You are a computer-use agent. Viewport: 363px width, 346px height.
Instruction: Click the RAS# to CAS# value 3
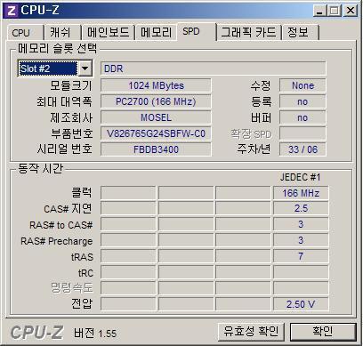(301, 224)
